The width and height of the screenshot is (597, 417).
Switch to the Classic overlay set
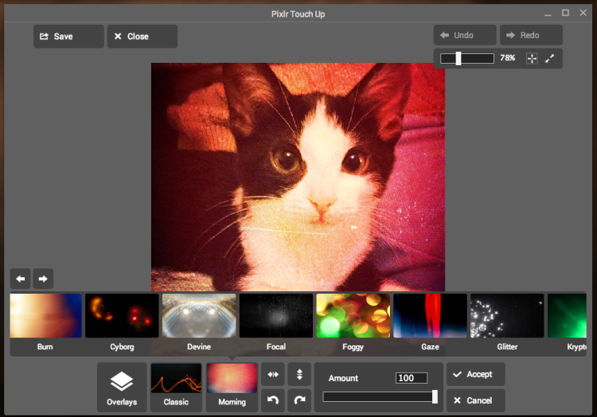(176, 388)
